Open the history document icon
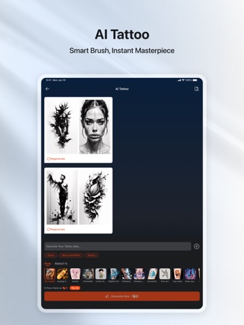 point(197,89)
